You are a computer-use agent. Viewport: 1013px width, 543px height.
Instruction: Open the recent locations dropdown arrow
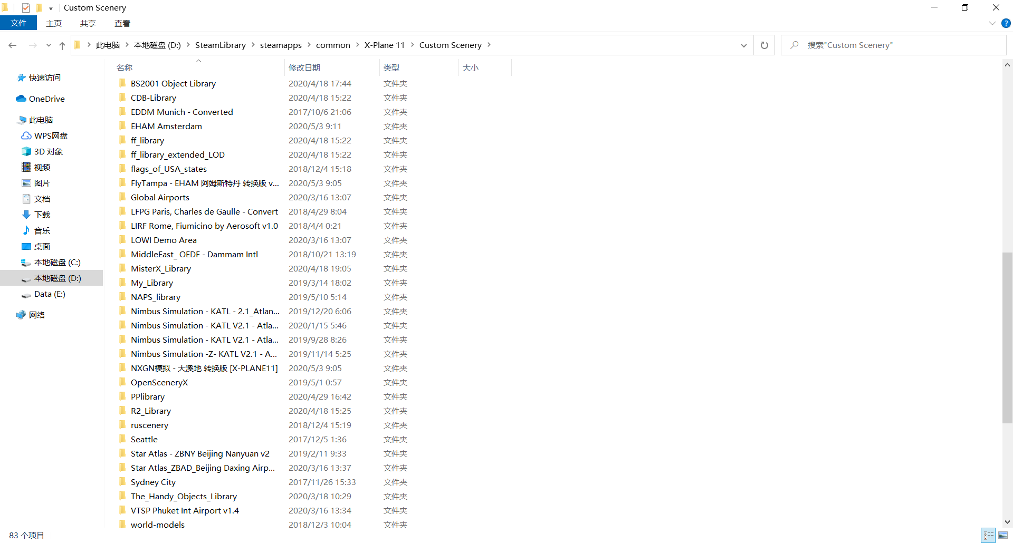click(x=49, y=45)
